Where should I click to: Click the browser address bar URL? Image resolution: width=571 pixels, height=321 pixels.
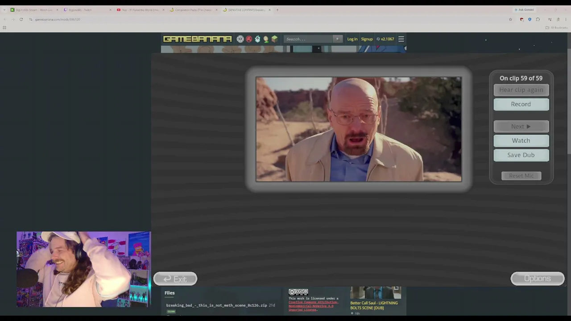tap(58, 19)
